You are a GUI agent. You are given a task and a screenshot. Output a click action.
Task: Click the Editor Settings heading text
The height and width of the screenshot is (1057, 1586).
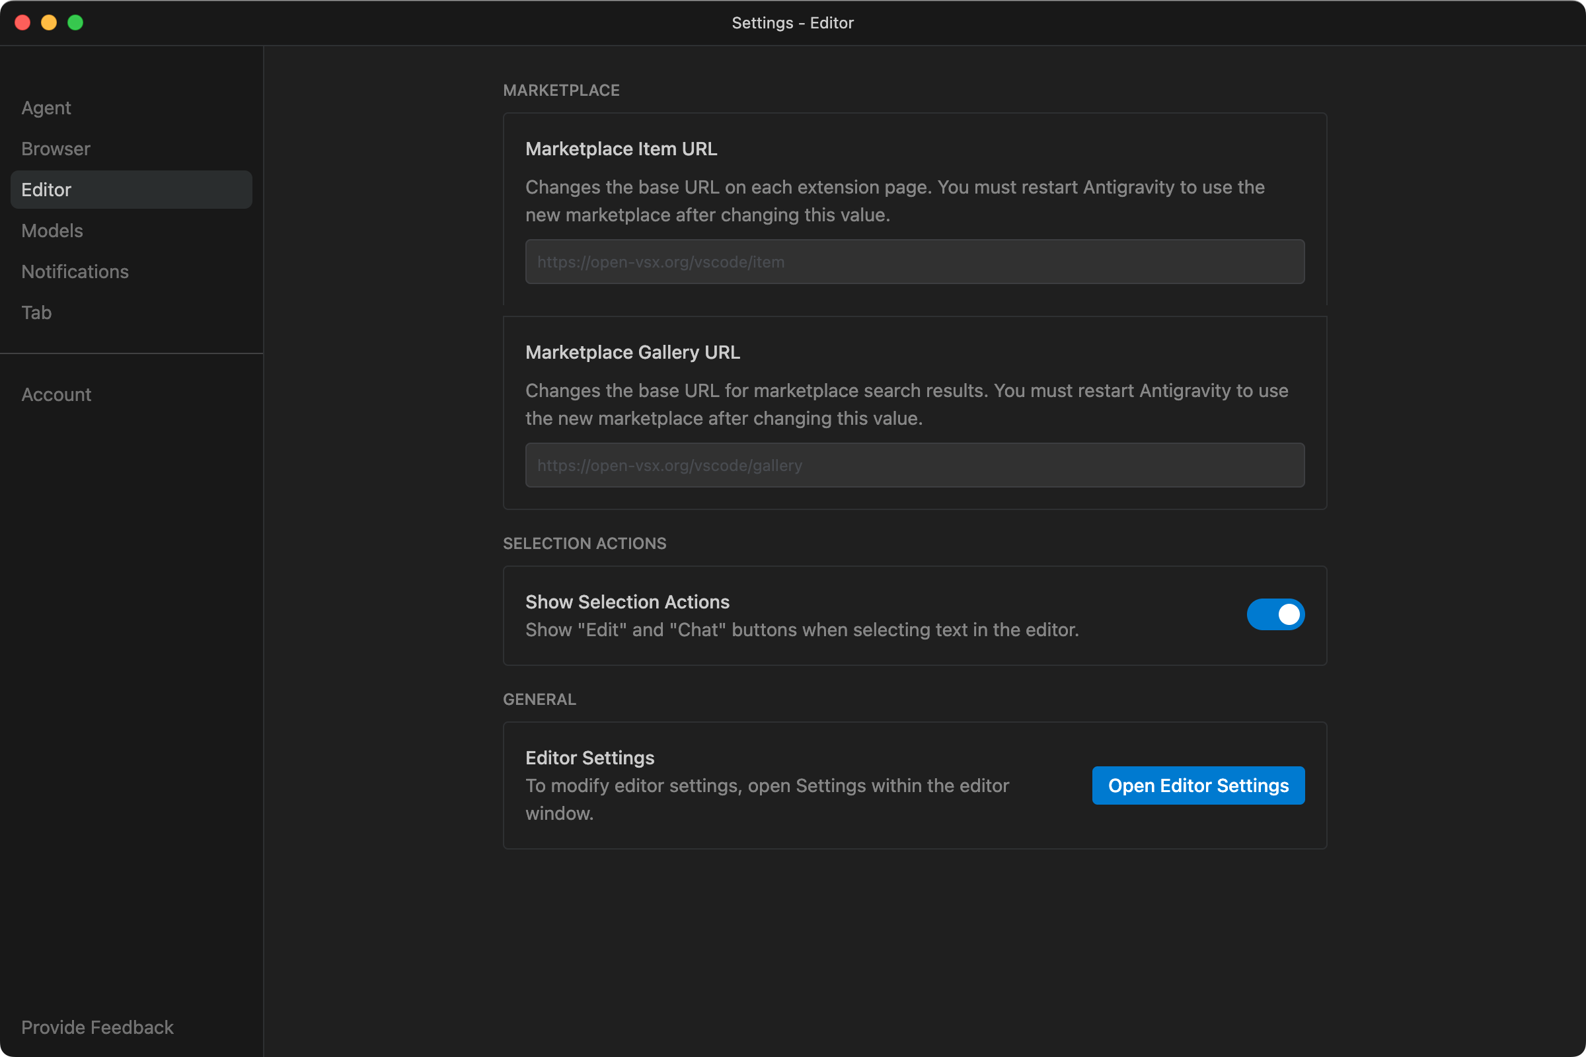click(589, 758)
